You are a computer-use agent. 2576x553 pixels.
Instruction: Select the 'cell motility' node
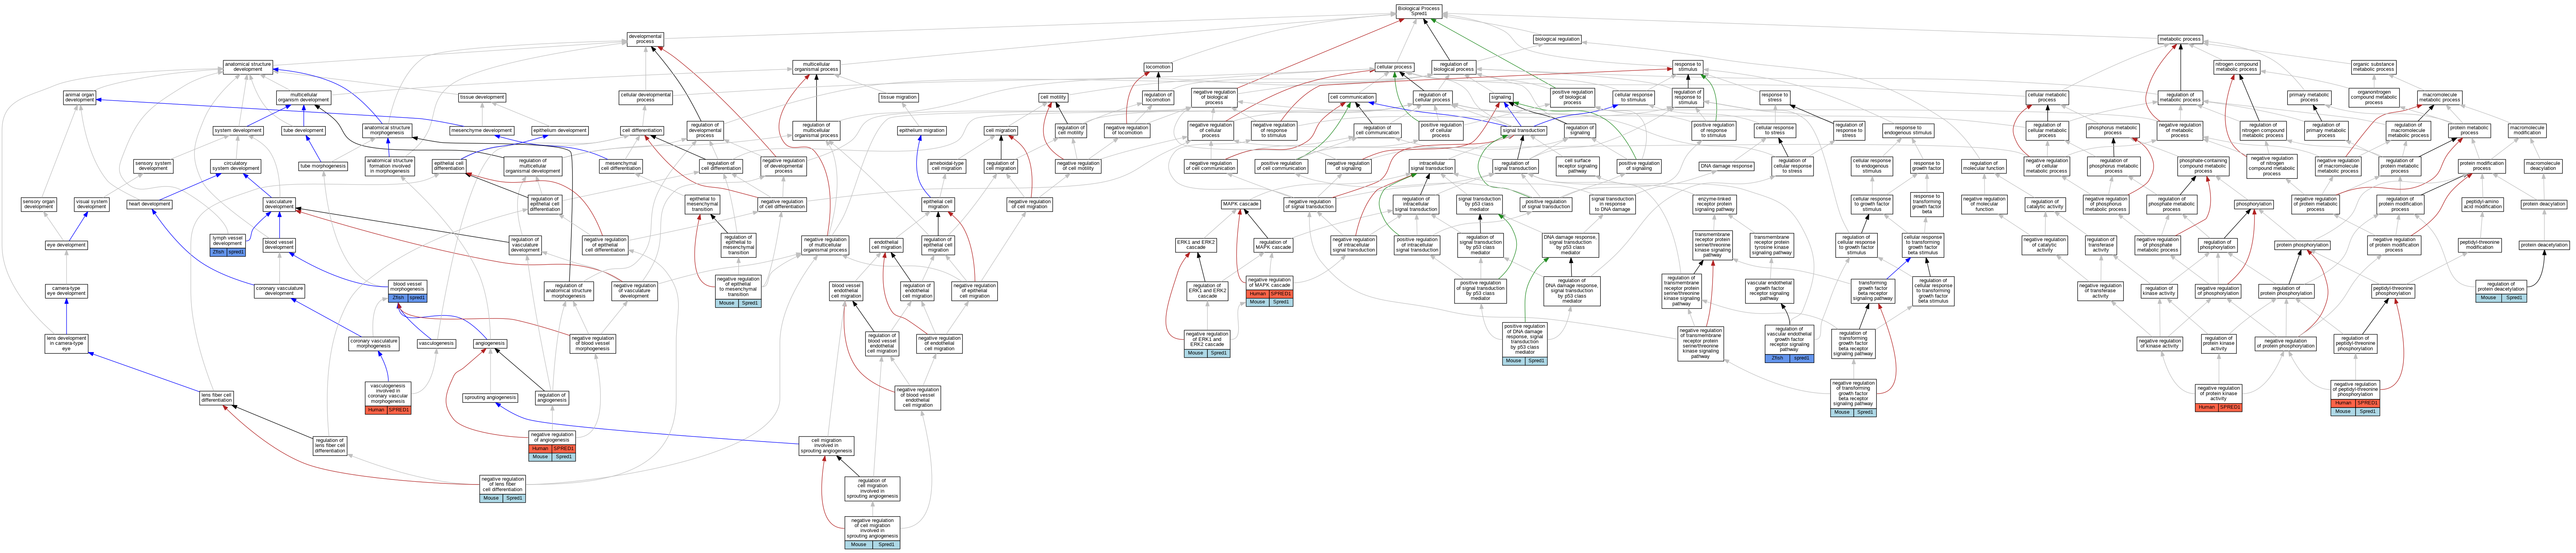point(1053,97)
